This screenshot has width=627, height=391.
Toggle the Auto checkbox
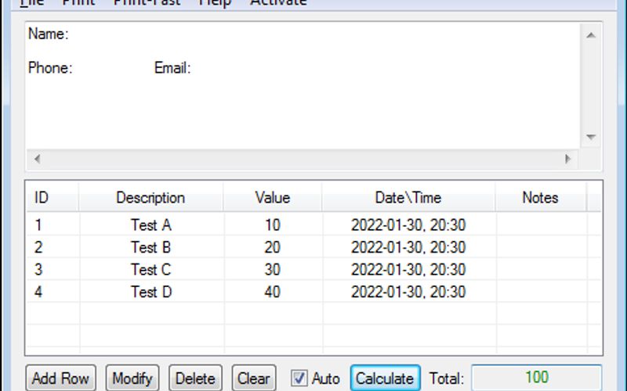299,378
